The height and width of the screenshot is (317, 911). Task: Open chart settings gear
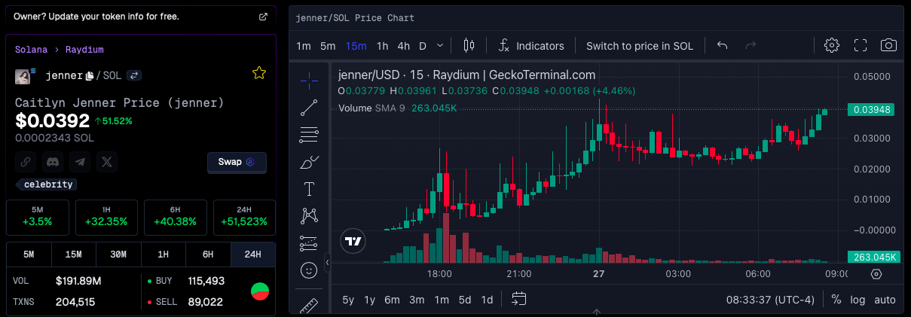click(x=832, y=45)
